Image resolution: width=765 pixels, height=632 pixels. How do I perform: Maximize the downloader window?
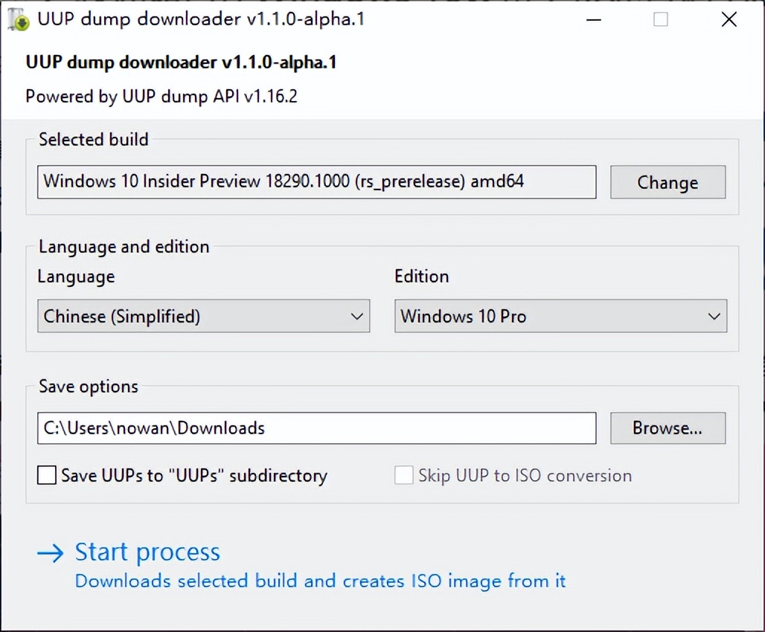(x=661, y=20)
